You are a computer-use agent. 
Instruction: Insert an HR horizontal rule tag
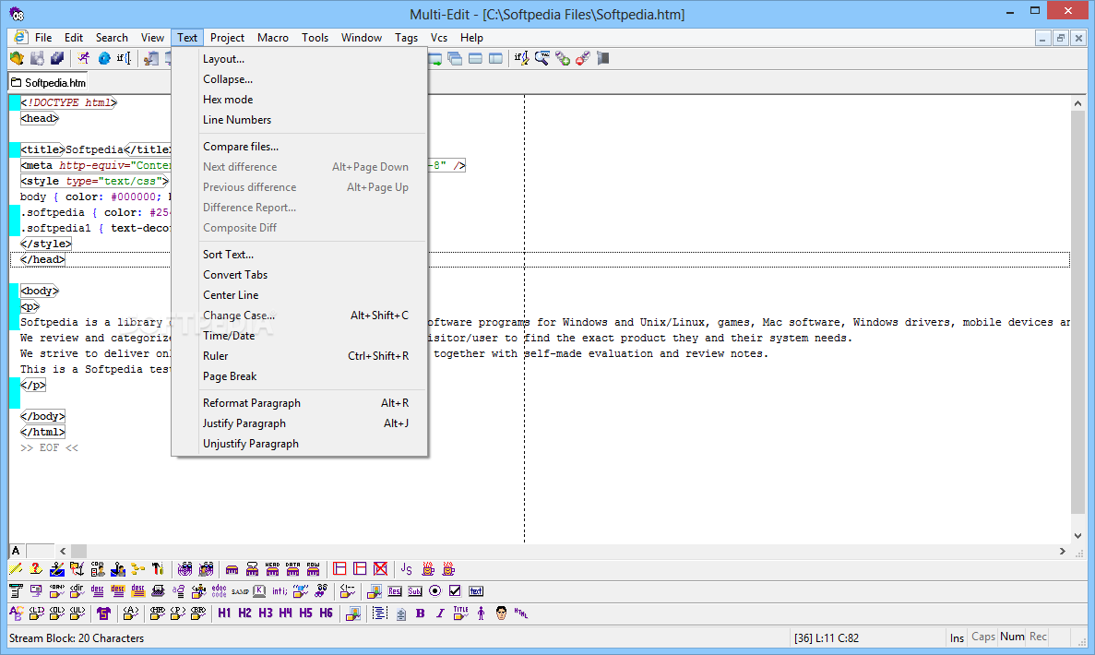click(157, 613)
